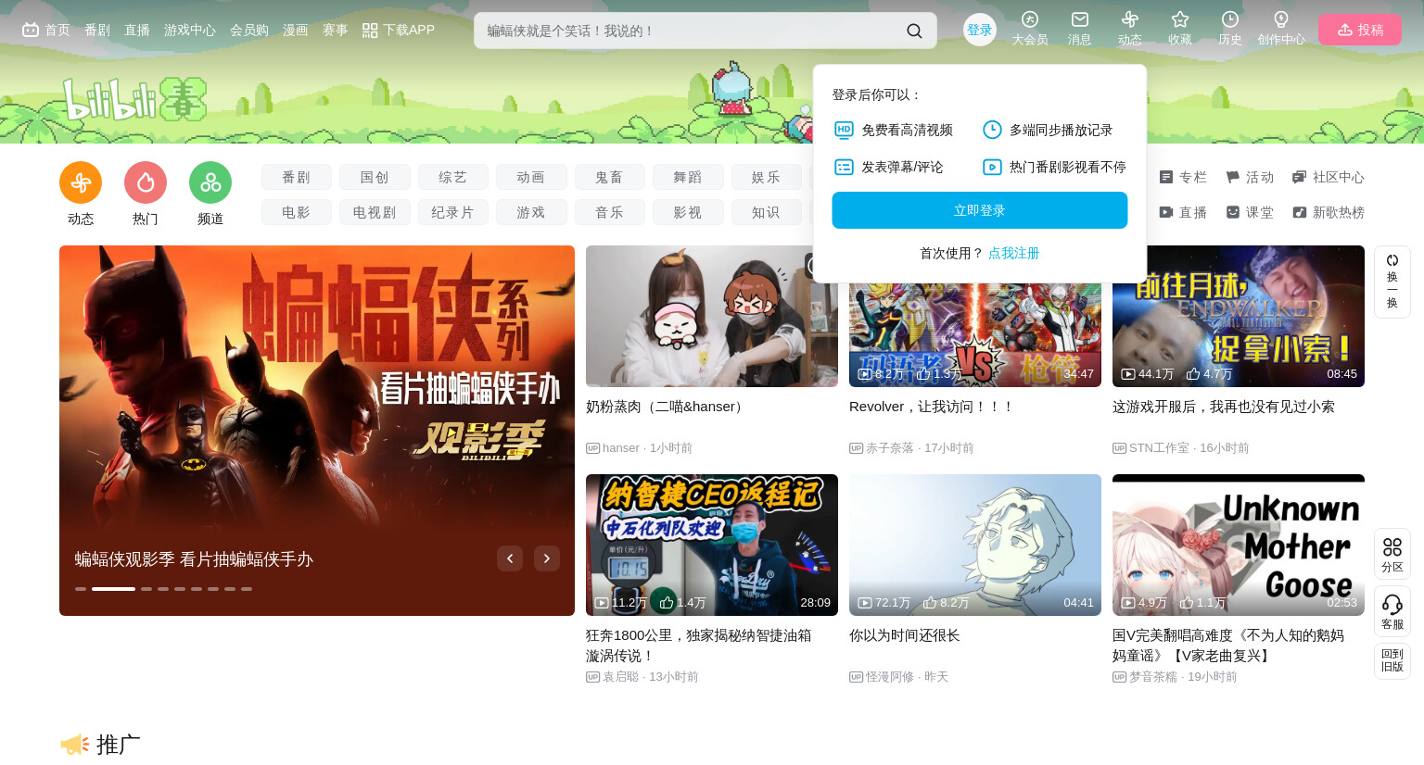Select the 娱乐 category tag

[x=767, y=177]
